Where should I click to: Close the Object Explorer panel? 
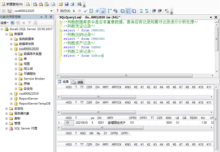pyautogui.click(x=51, y=17)
